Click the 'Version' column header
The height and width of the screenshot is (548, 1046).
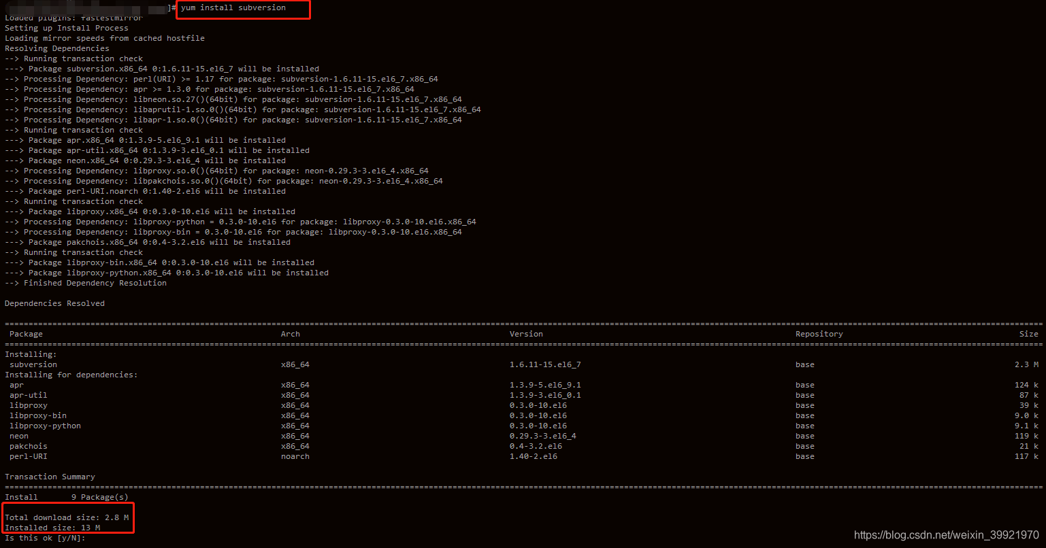point(526,334)
